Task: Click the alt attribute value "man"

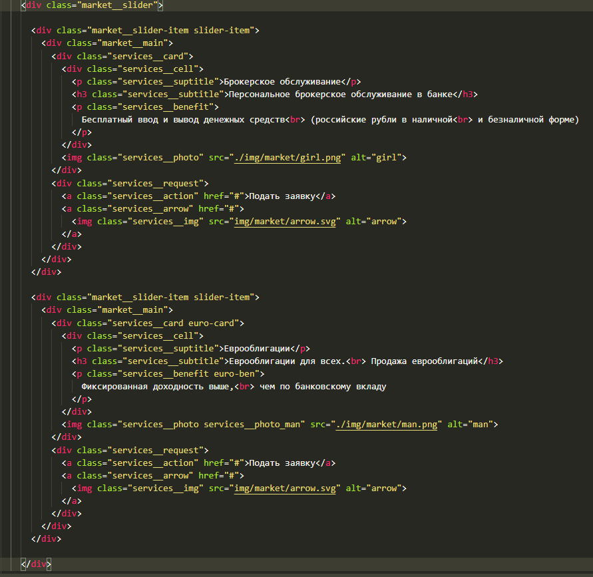Action: point(481,425)
